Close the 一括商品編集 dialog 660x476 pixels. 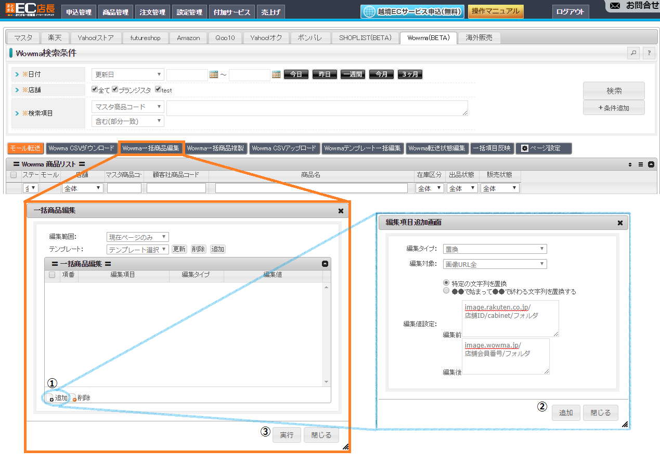coord(341,211)
